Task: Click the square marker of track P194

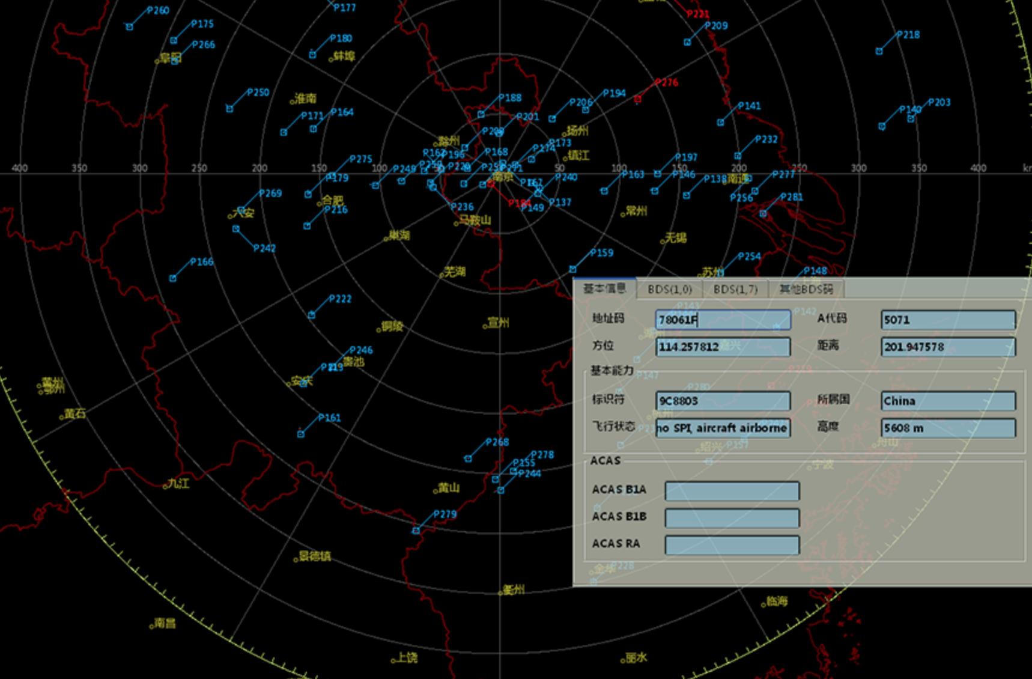Action: [x=585, y=110]
